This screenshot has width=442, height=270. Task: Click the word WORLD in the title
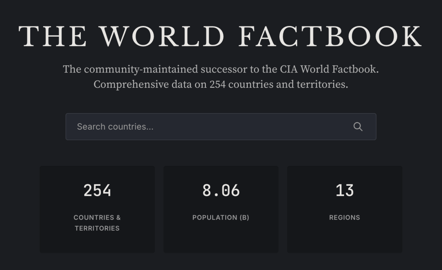point(163,36)
